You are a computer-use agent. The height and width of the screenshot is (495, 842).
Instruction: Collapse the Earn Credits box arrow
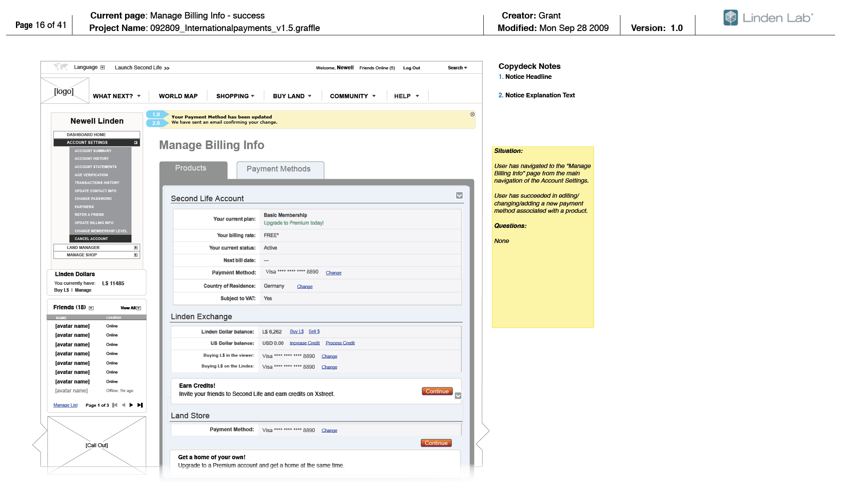click(x=458, y=395)
